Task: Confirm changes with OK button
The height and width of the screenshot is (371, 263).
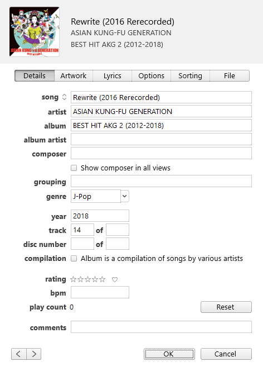Action: (x=169, y=354)
